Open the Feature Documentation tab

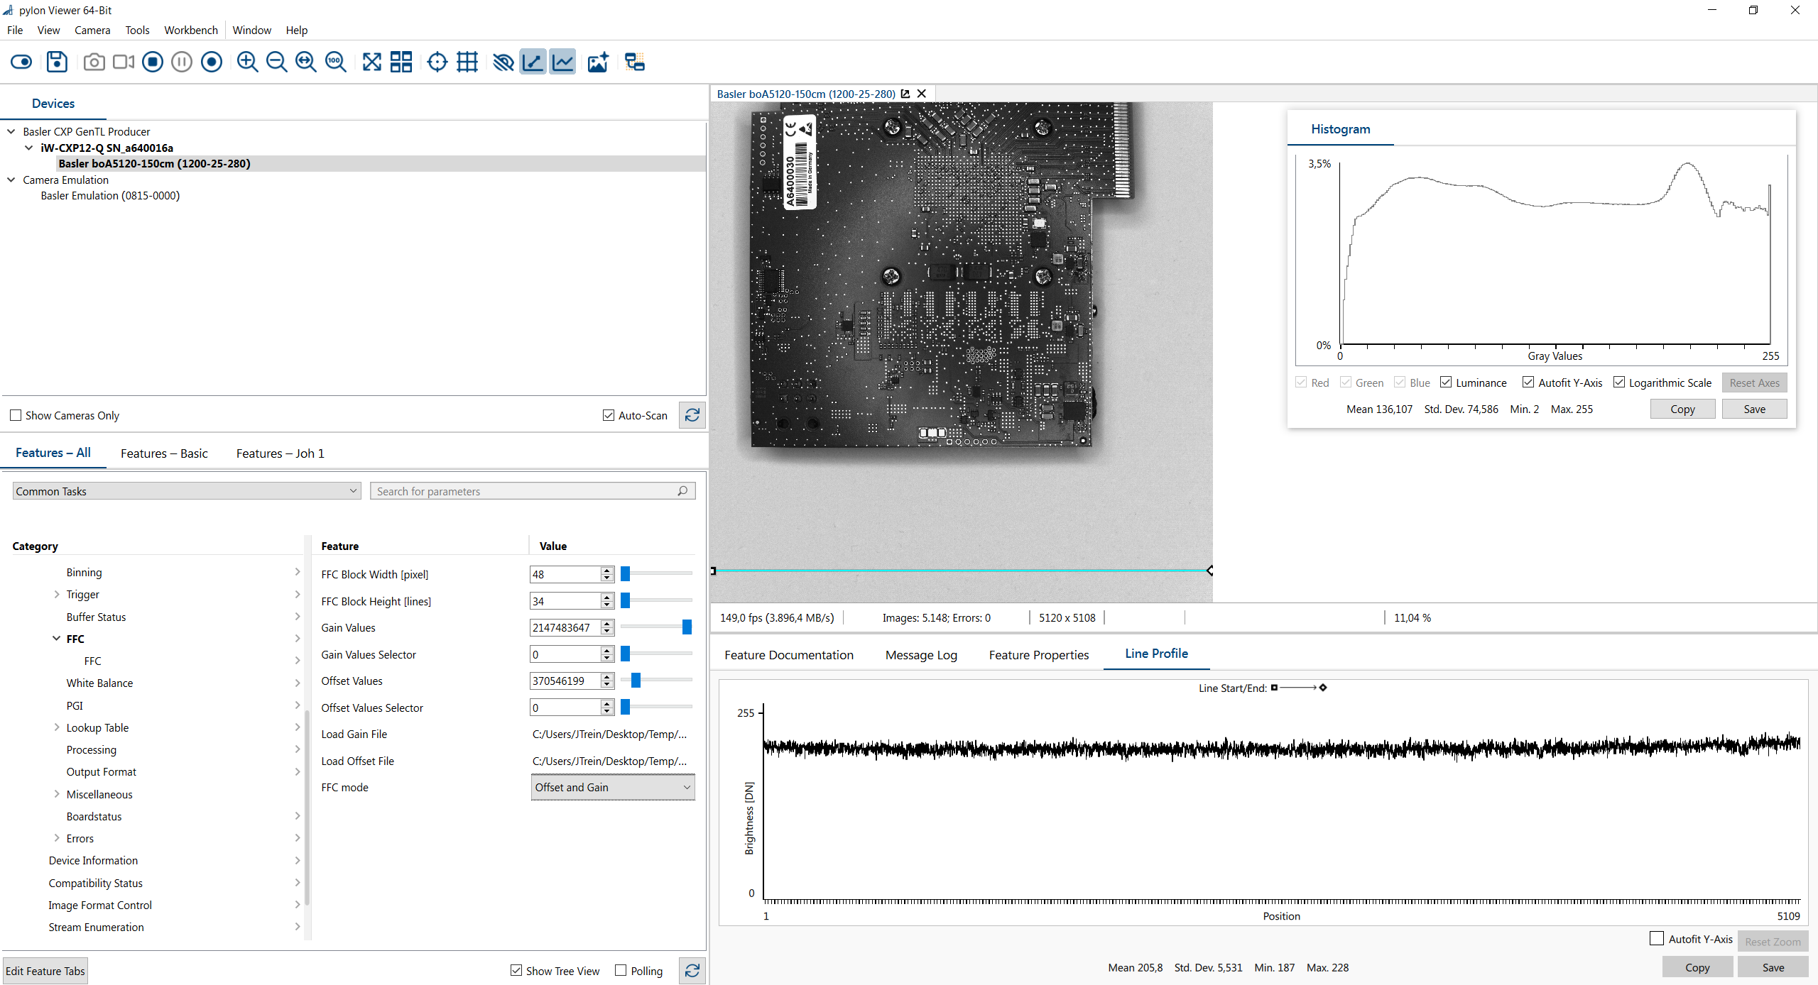coord(789,655)
